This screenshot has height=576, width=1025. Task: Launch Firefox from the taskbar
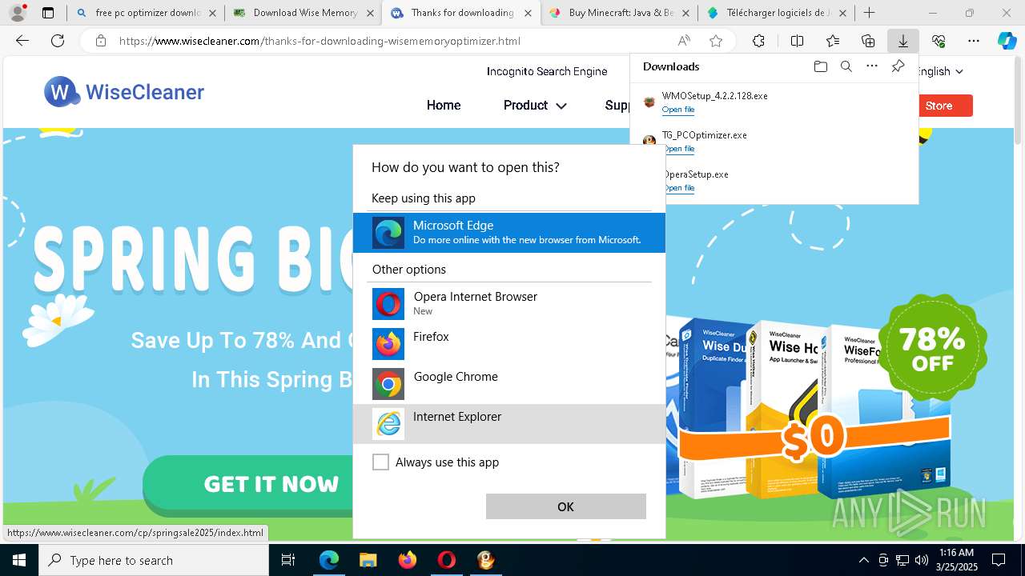408,560
